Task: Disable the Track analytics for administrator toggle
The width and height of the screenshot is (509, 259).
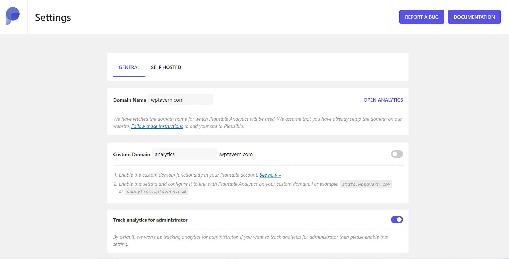Action: [397, 220]
